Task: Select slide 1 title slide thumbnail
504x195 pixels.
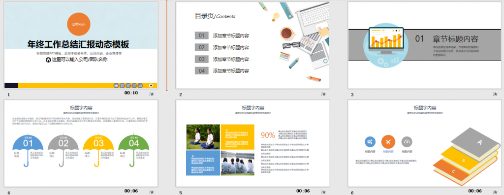Action: (x=81, y=45)
